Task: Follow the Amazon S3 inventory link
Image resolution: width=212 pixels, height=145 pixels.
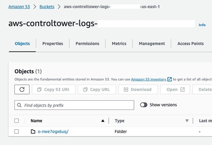Action: pos(149,79)
